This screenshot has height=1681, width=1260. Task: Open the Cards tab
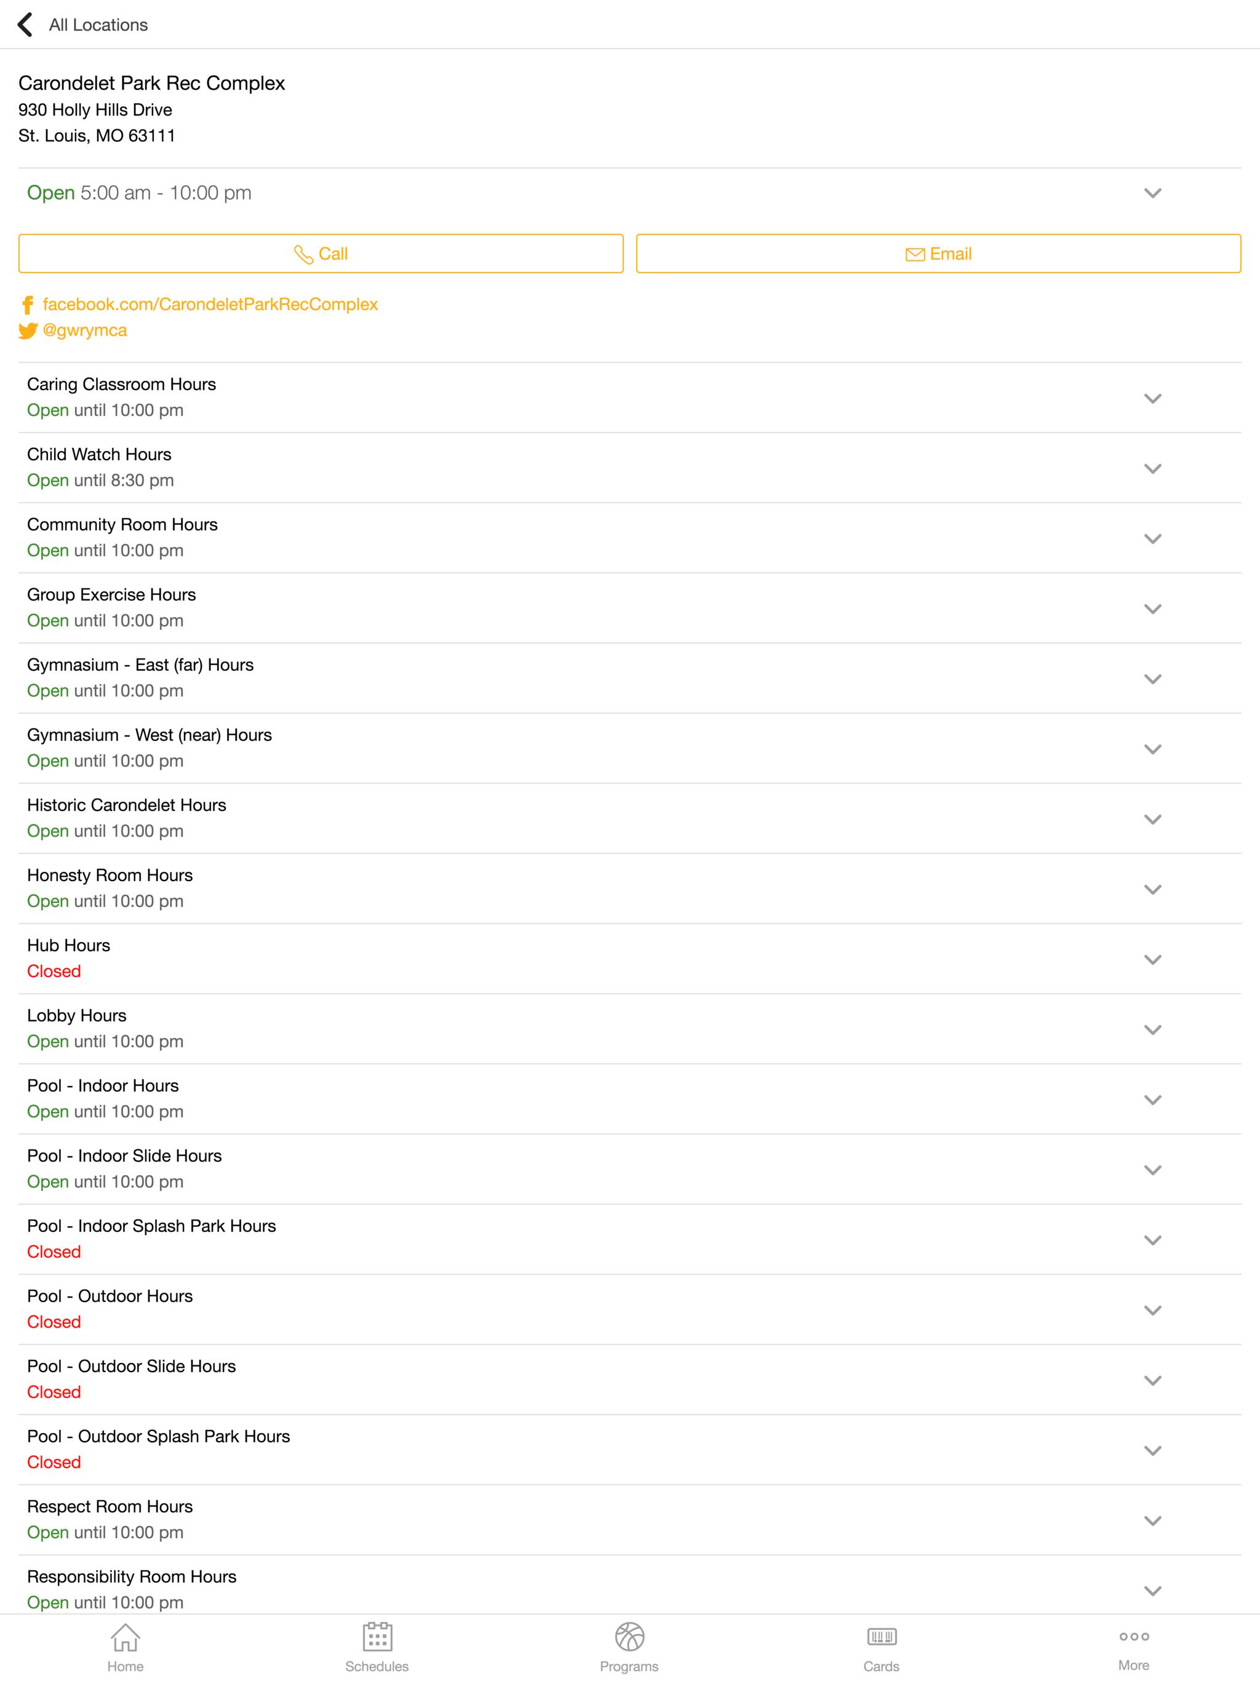882,1647
